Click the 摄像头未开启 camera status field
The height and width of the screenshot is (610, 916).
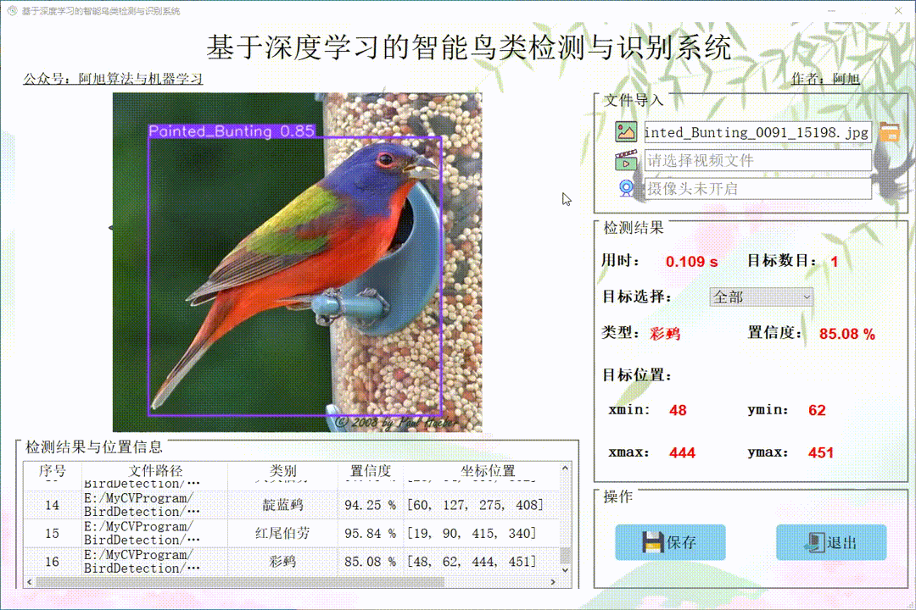click(757, 189)
